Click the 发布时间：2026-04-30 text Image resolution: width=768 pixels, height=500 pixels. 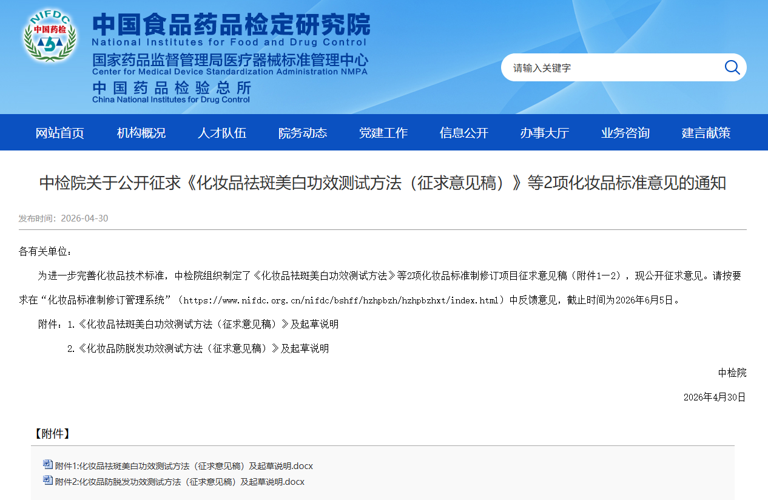click(x=63, y=218)
